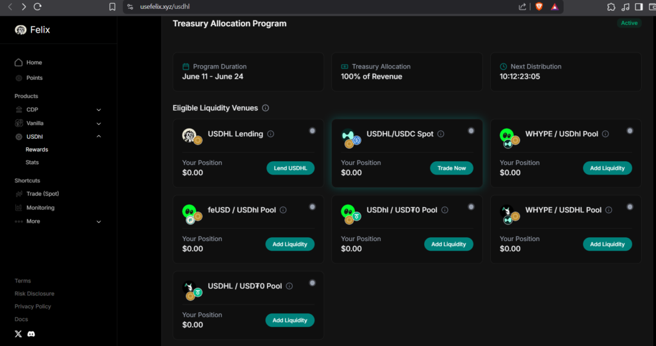Open the Rewards sub-item under USDhl
The height and width of the screenshot is (346, 656).
point(37,150)
